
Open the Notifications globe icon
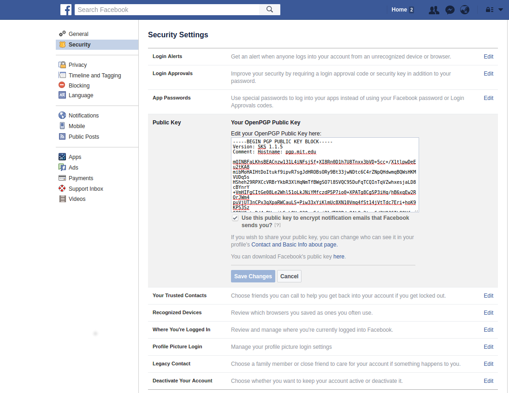[x=465, y=10]
